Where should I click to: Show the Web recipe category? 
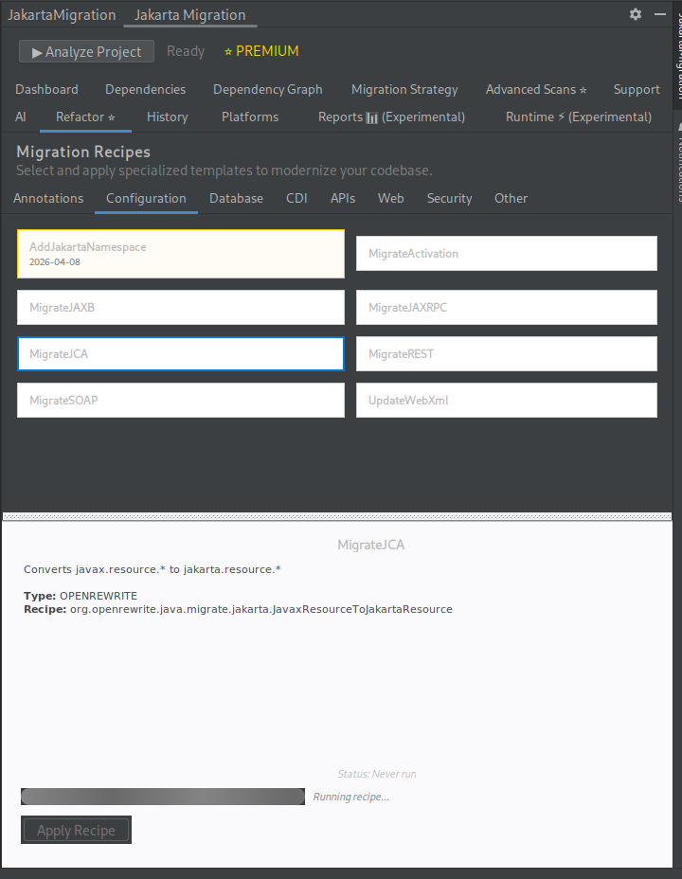click(390, 199)
